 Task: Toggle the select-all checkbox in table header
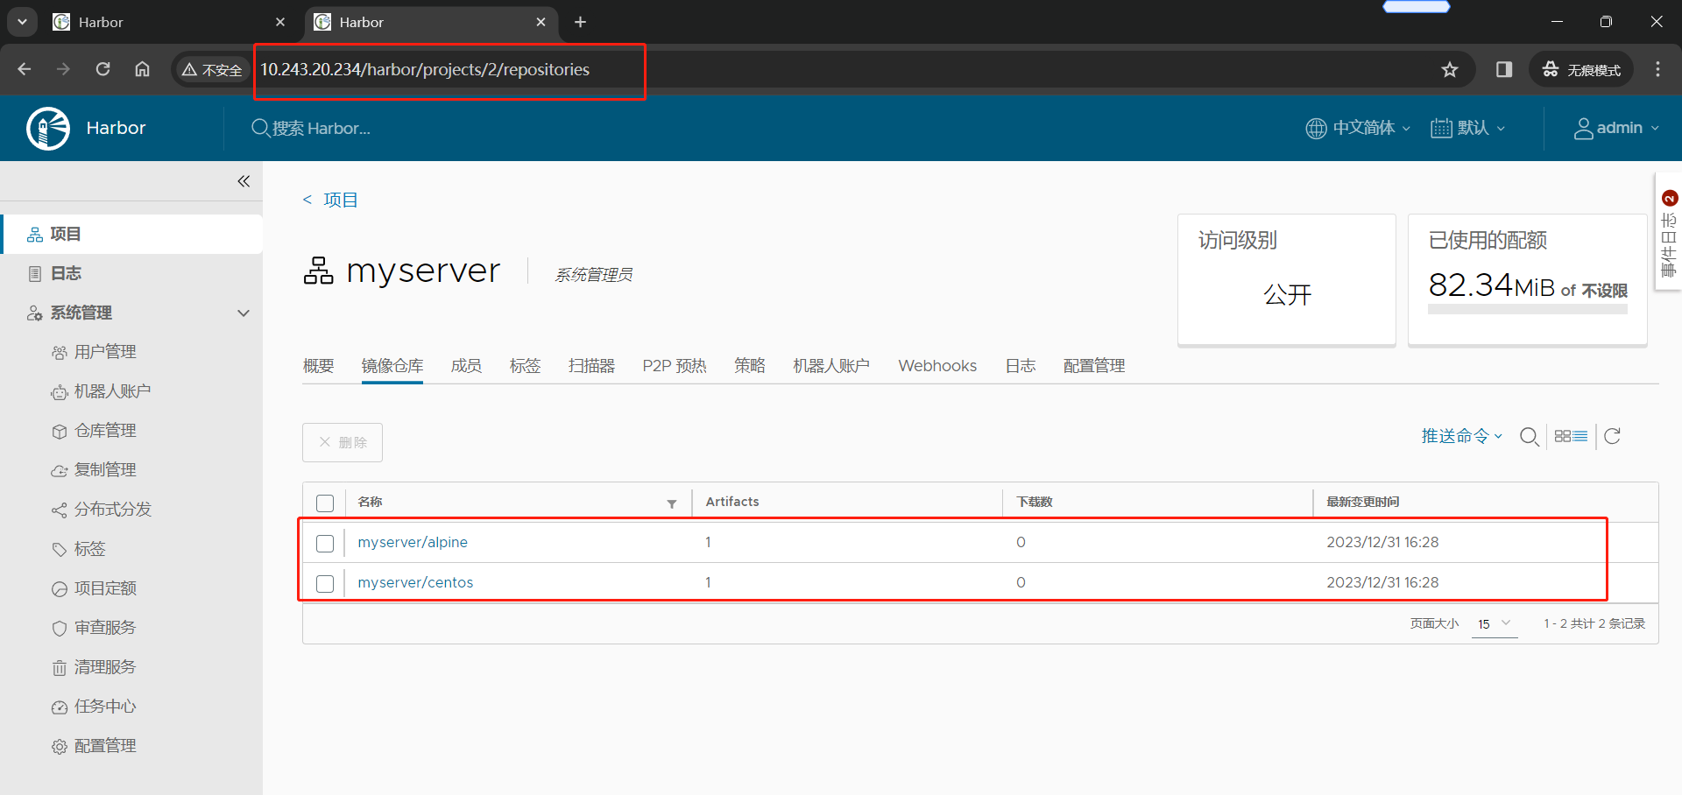click(x=325, y=503)
